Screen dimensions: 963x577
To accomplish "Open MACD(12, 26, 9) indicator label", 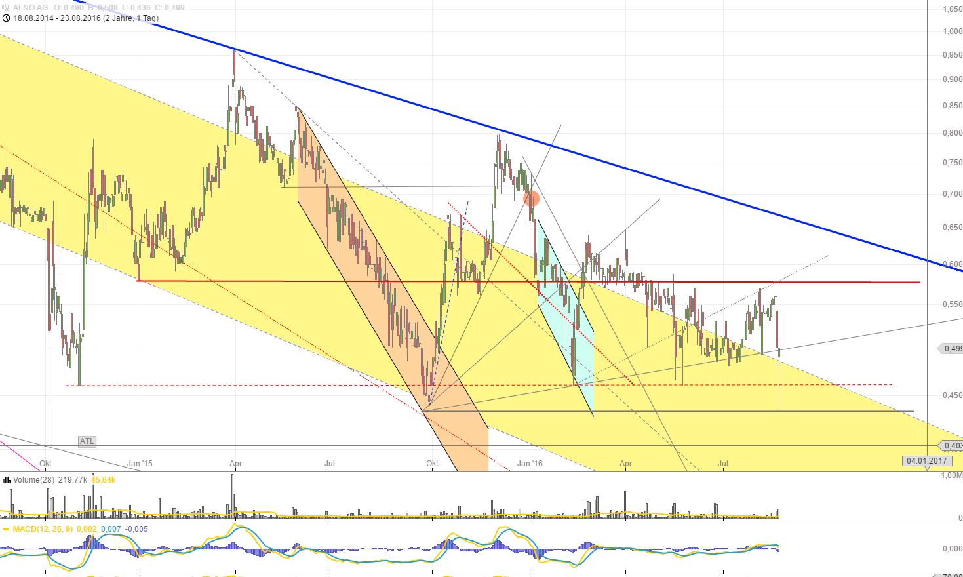I will 44,529.
